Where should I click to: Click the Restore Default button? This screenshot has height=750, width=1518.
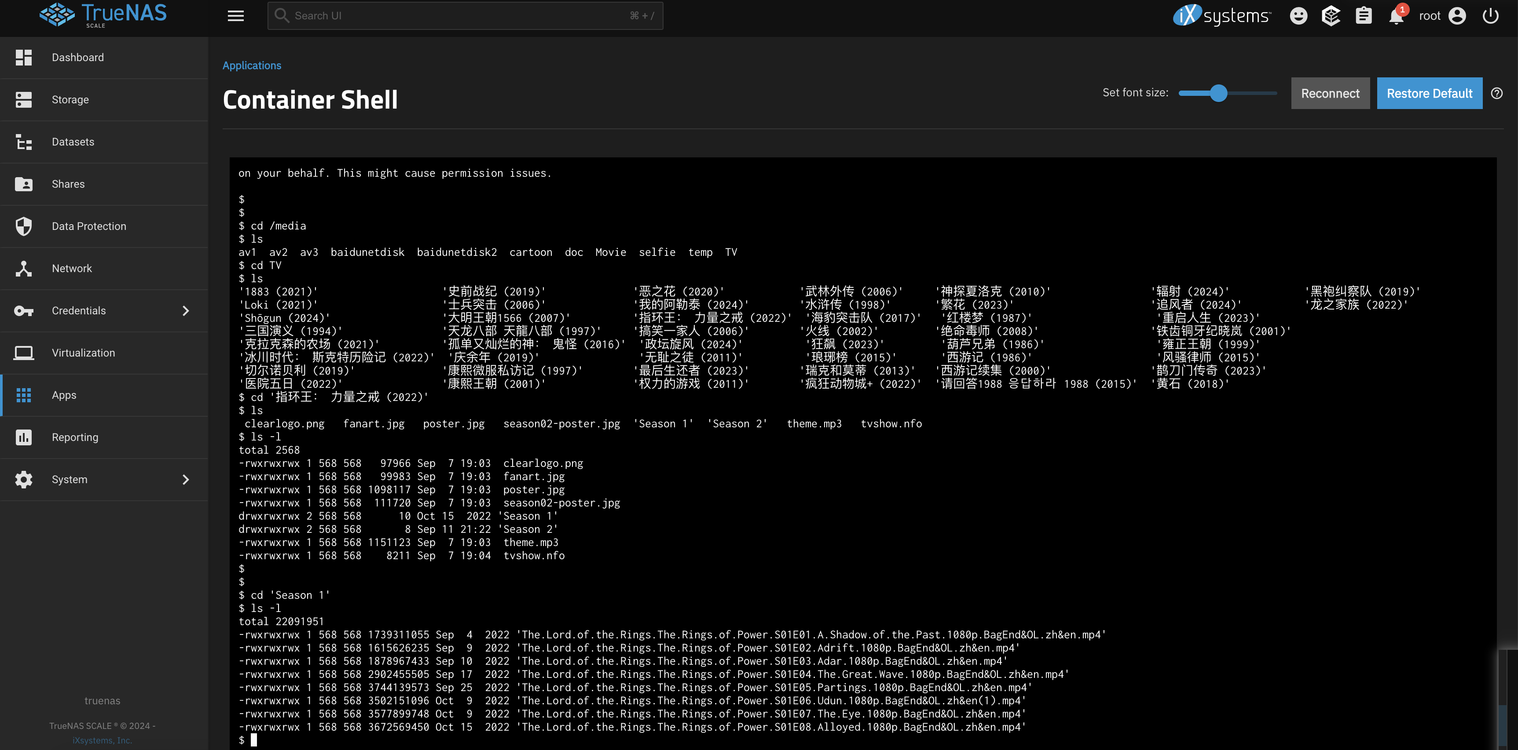pos(1429,93)
